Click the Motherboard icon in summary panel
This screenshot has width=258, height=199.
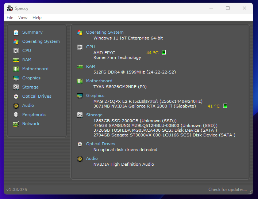click(80, 81)
